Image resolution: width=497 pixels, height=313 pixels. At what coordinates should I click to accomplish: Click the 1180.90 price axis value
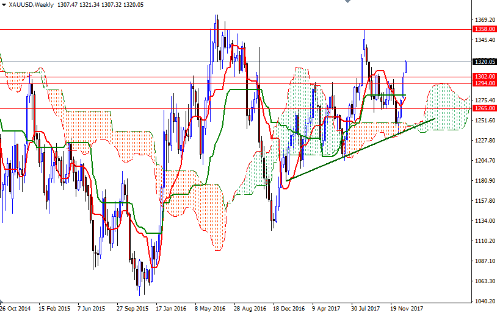(x=483, y=181)
